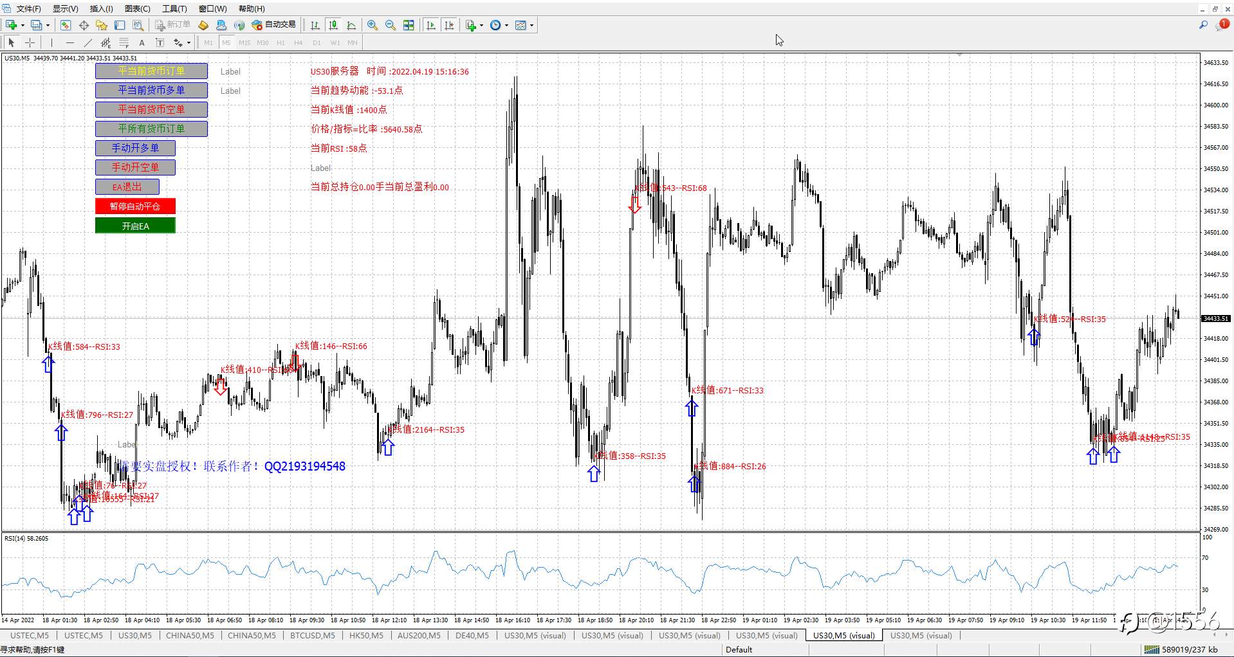This screenshot has height=657, width=1234.
Task: Select the M1 timeframe button
Action: [208, 42]
